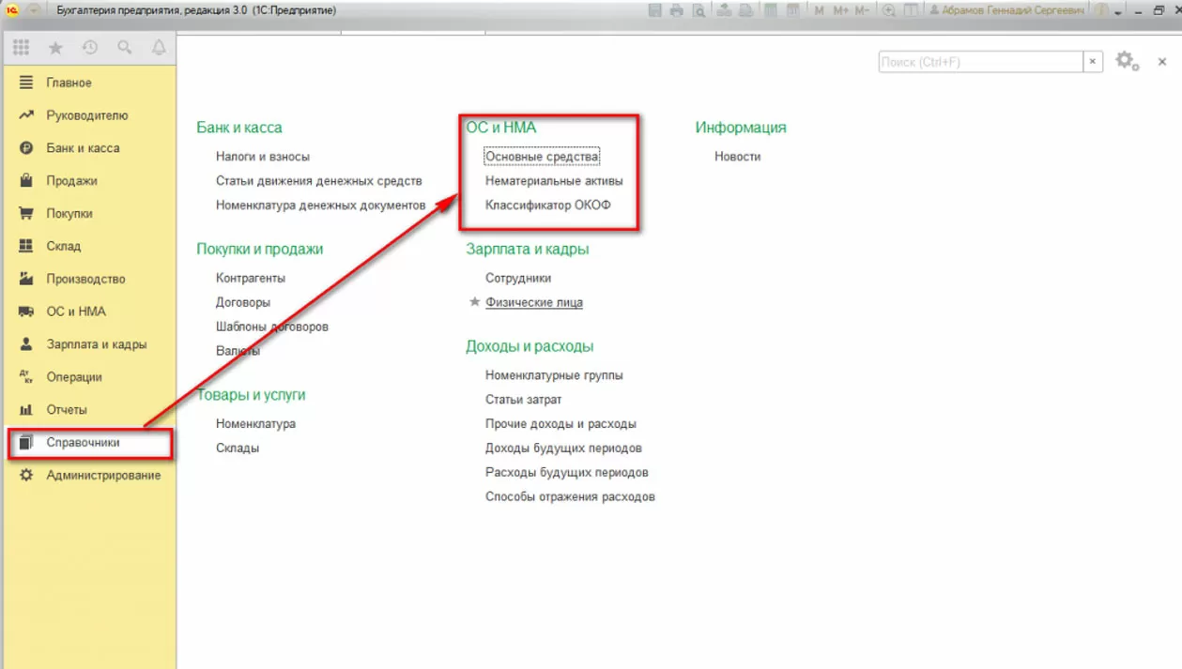1182x669 pixels.
Task: Open the service menu arrow near user name
Action: (1117, 12)
